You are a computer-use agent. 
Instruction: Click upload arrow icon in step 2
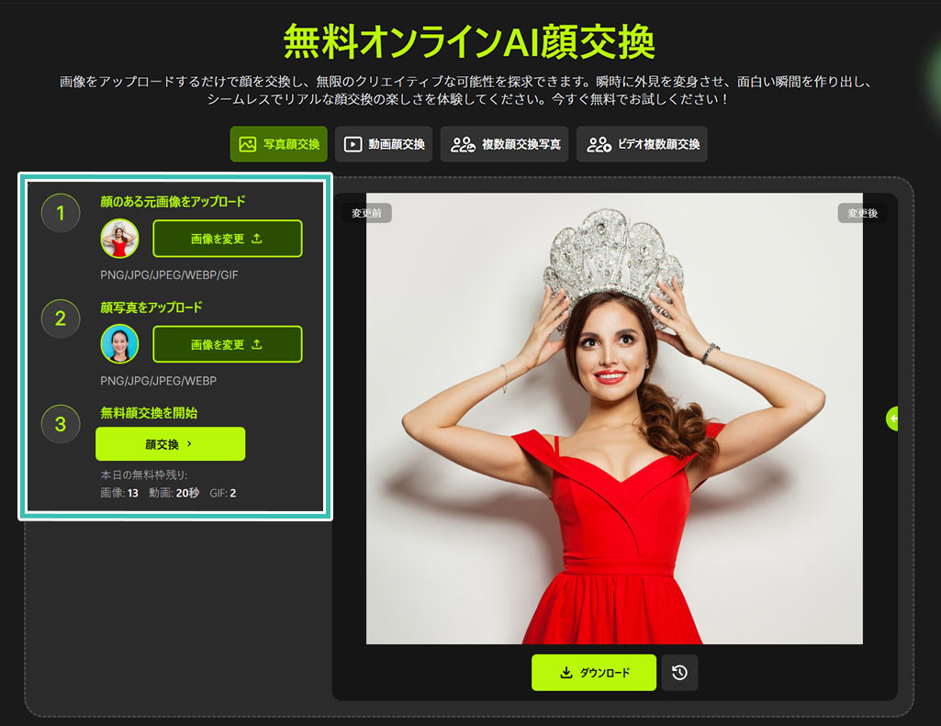(x=257, y=345)
